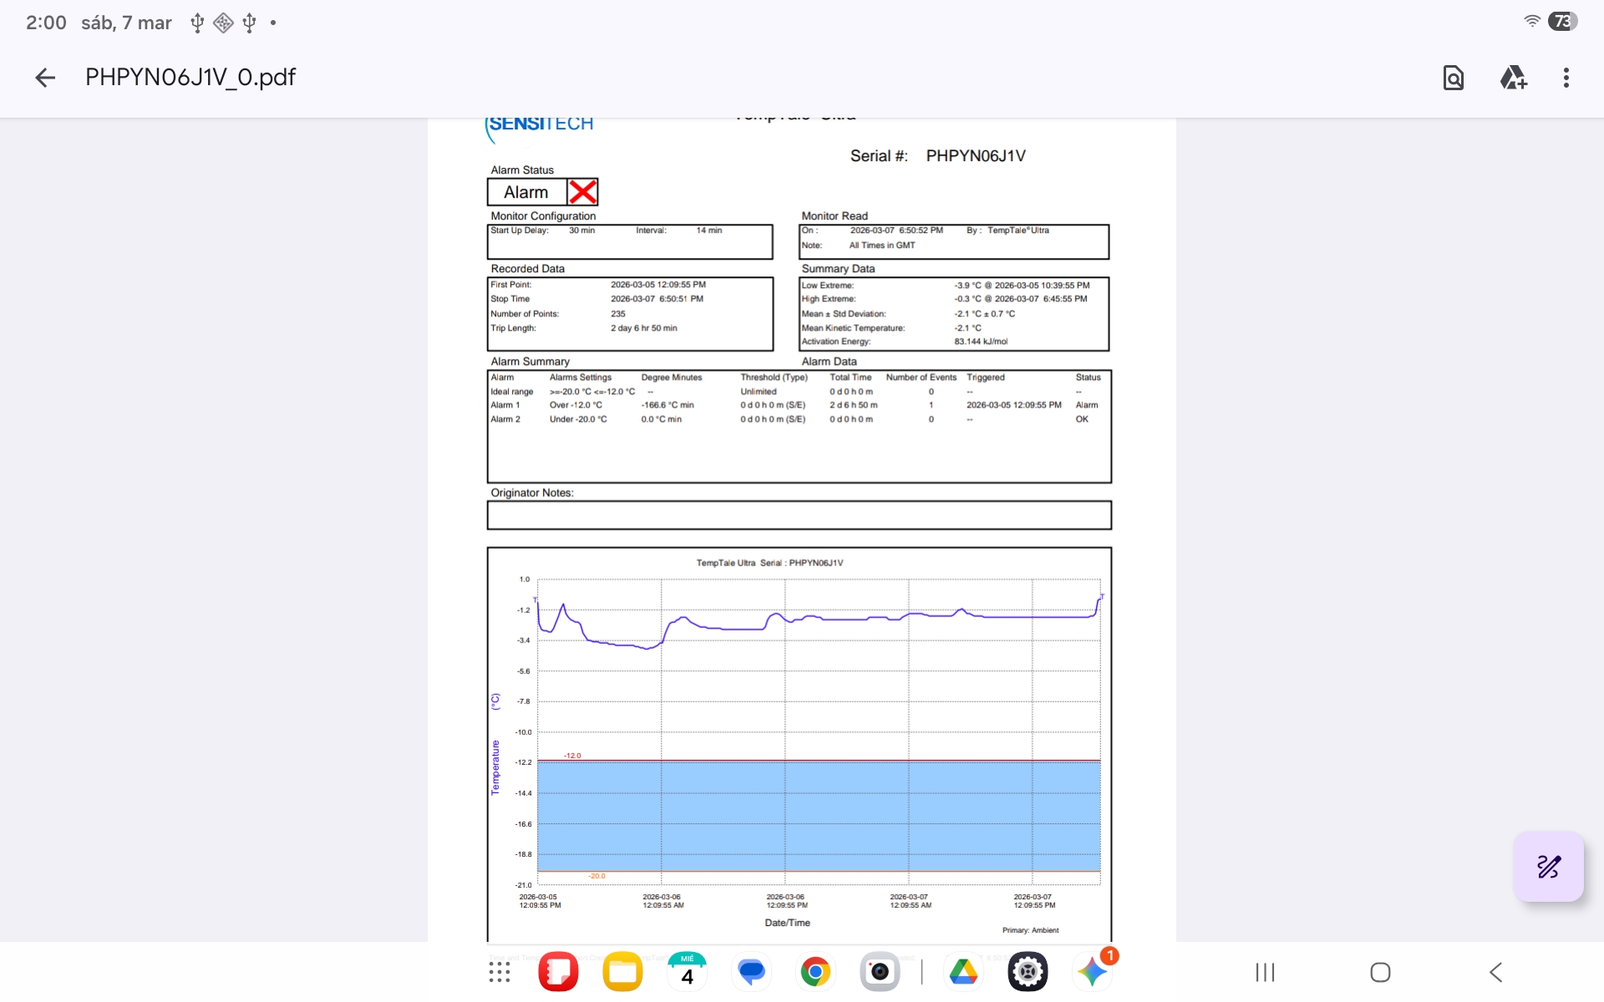
Task: Open the yellow files app
Action: (622, 972)
